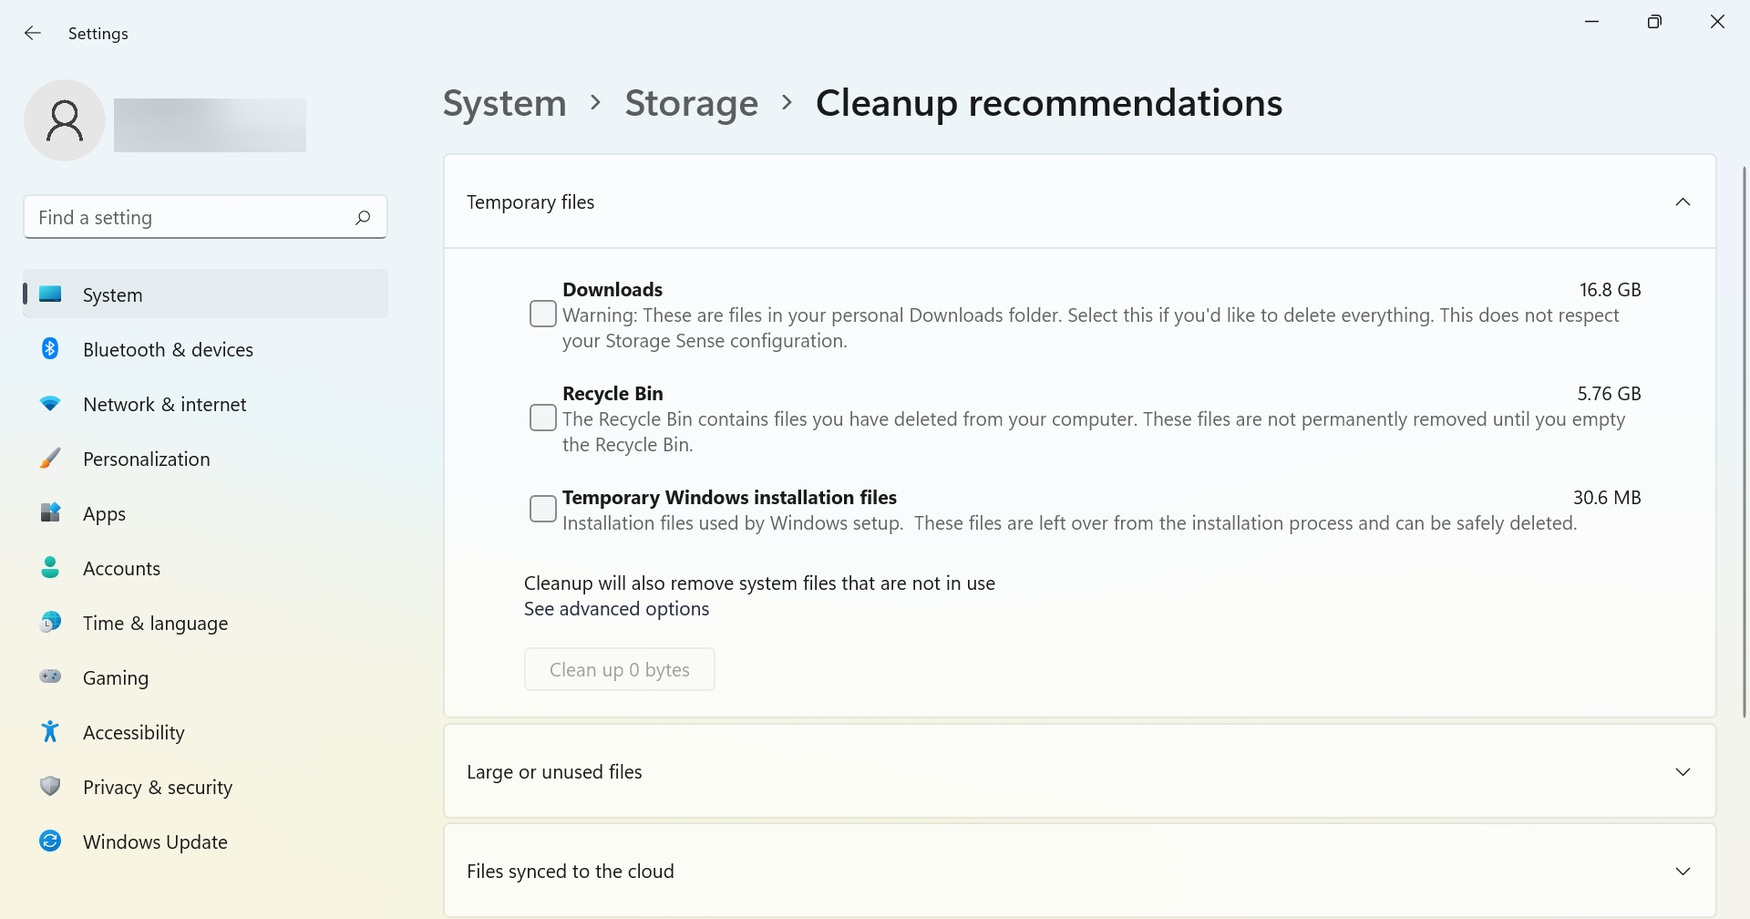Image resolution: width=1750 pixels, height=919 pixels.
Task: Open Bluetooth & devices via its icon
Action: 50,348
